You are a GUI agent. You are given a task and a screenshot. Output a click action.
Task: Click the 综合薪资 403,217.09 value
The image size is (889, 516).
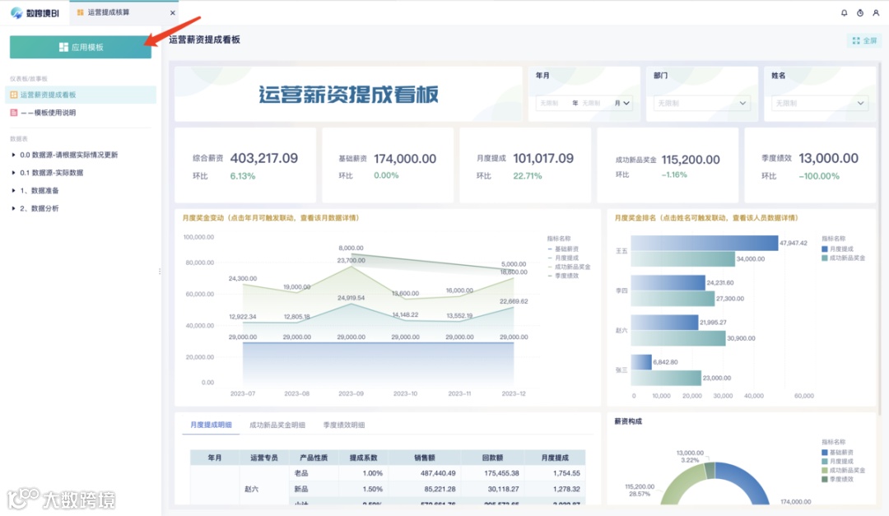[263, 158]
